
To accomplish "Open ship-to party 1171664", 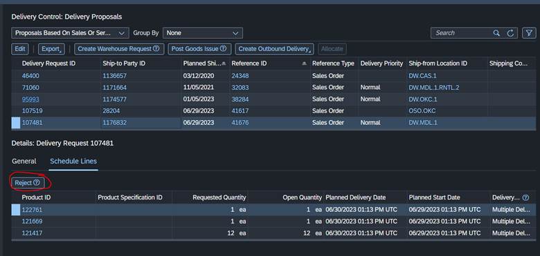I will 115,88.
